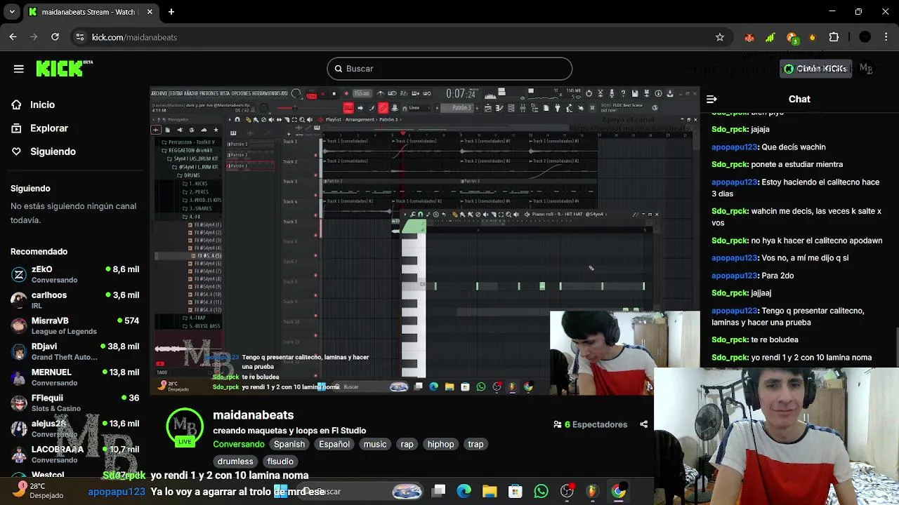
Task: Click the Chrome icon in the bottom taskbar
Action: pyautogui.click(x=618, y=492)
